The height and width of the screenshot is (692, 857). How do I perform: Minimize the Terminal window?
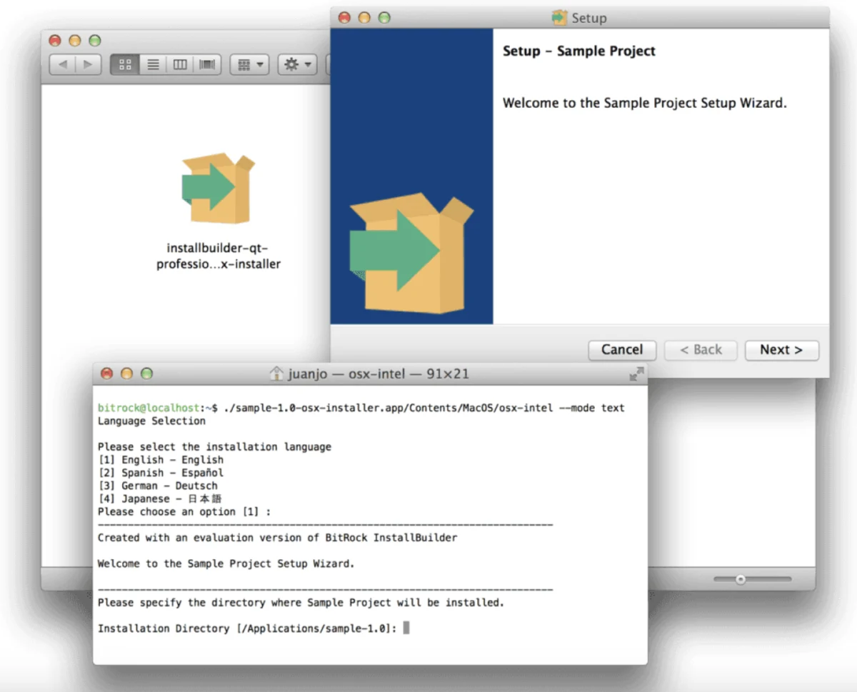click(x=126, y=373)
